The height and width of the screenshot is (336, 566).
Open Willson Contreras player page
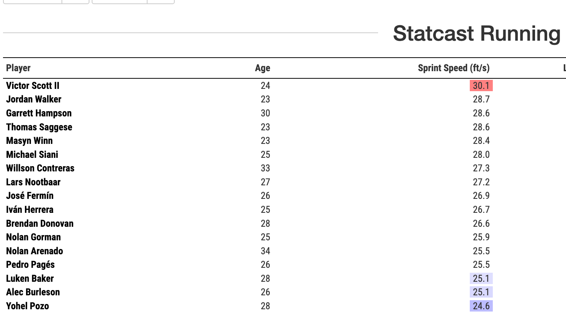click(40, 168)
